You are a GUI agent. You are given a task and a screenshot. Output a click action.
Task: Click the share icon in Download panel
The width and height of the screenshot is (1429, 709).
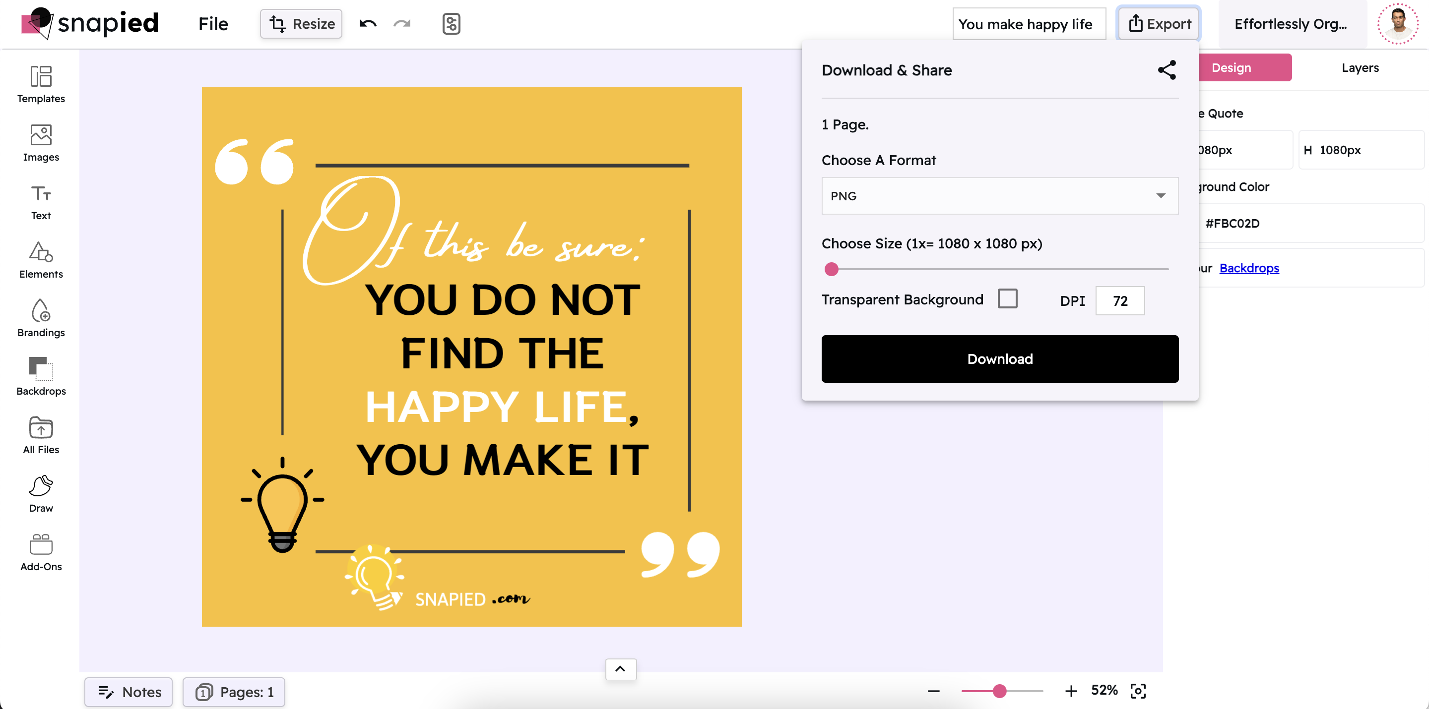tap(1167, 70)
